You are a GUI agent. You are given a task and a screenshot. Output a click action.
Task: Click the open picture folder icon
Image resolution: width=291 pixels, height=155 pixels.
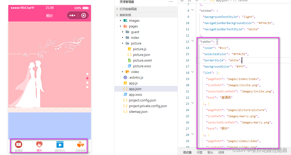127,43
